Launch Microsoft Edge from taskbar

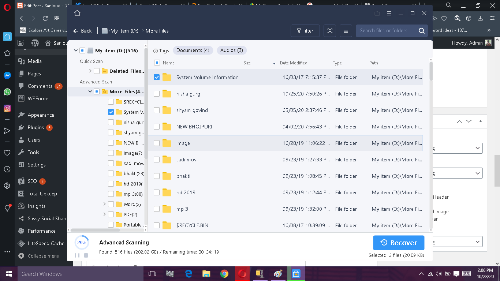coord(189,274)
